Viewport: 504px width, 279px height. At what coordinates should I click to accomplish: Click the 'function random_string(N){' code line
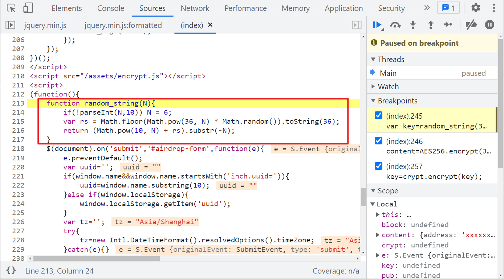[101, 103]
